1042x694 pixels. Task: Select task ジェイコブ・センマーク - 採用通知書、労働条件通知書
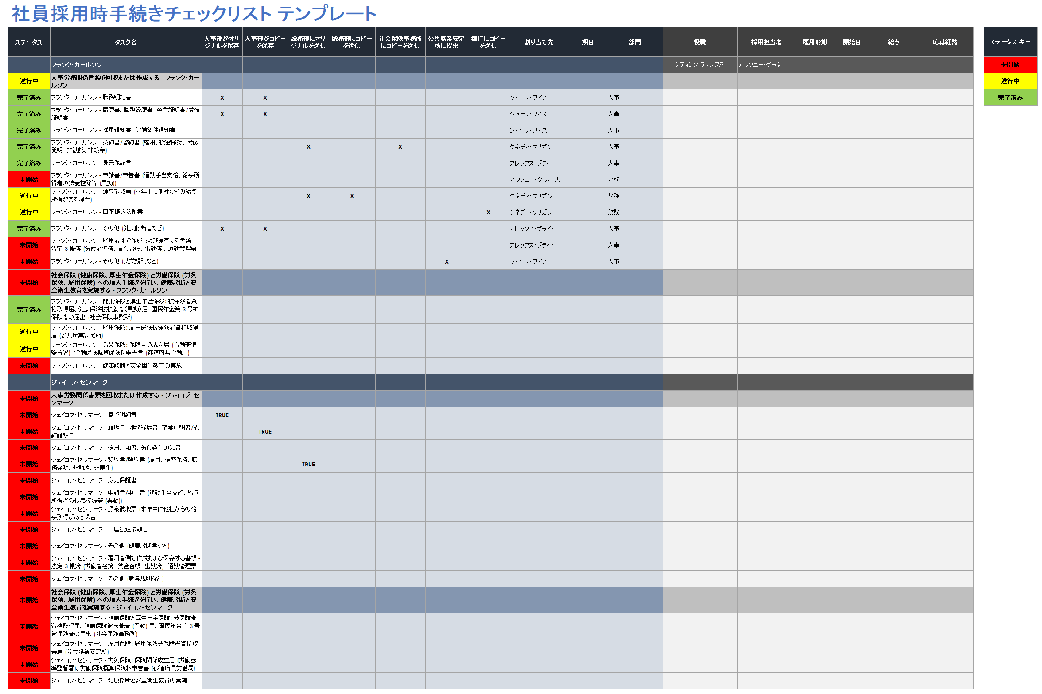coord(126,448)
